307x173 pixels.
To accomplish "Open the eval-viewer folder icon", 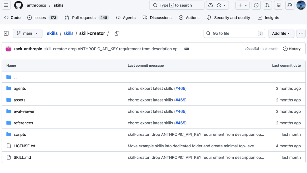I will point(9,111).
